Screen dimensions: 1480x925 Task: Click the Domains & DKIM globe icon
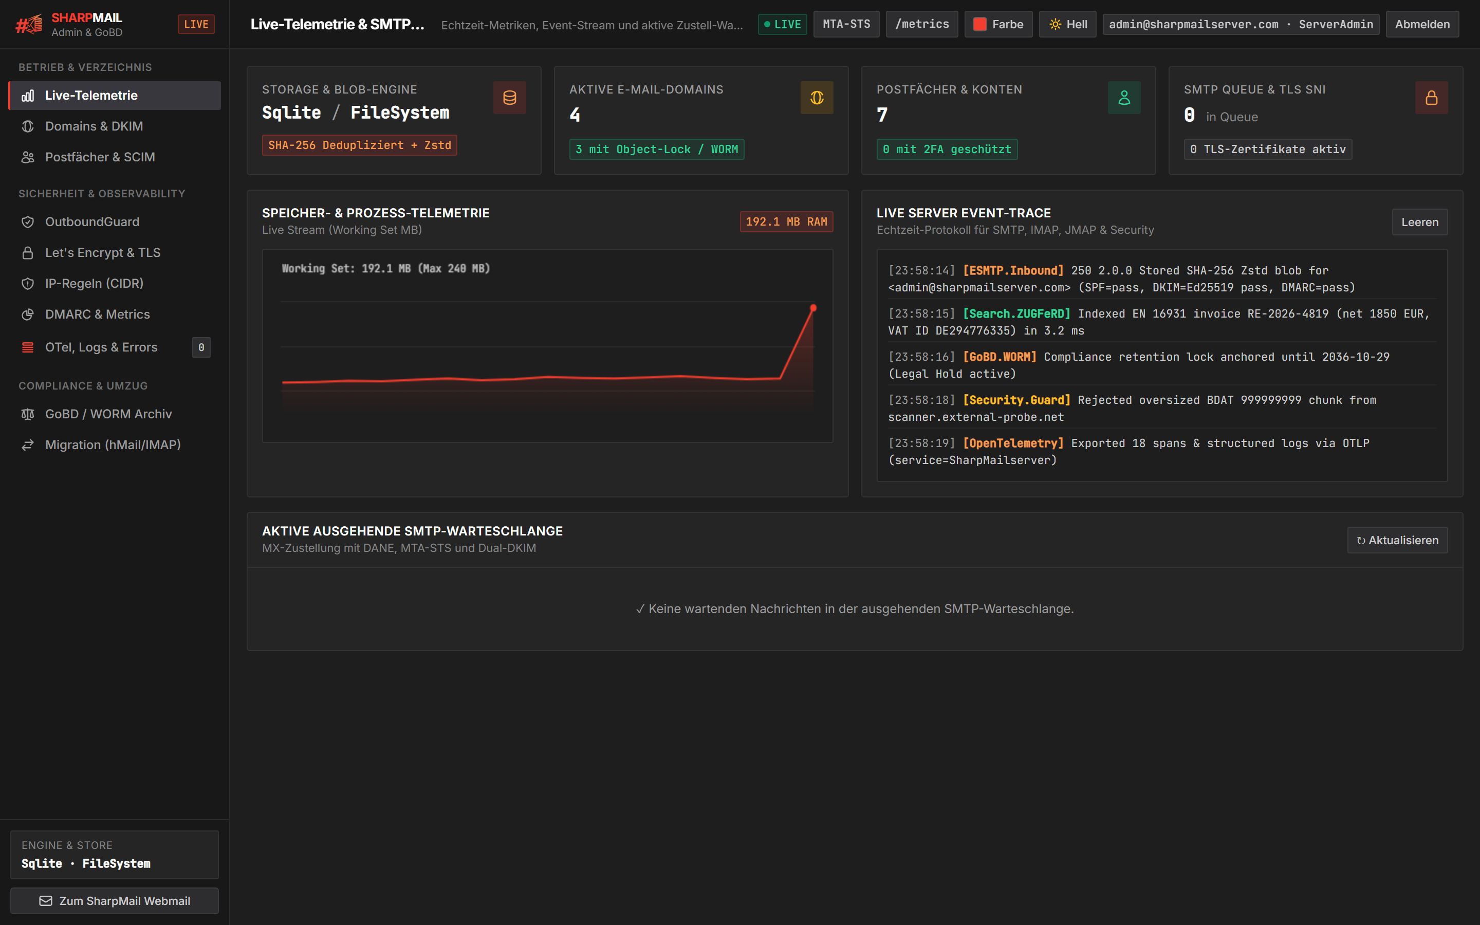(x=28, y=126)
